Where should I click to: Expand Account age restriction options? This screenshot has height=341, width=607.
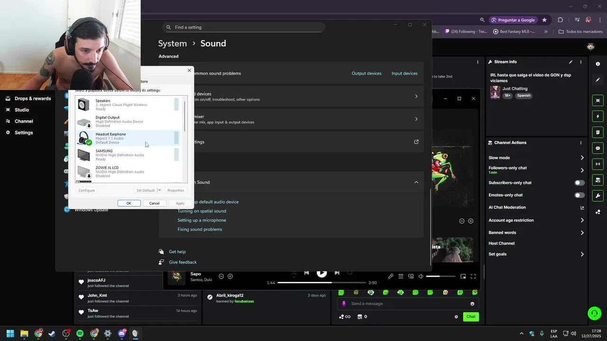tap(582, 220)
